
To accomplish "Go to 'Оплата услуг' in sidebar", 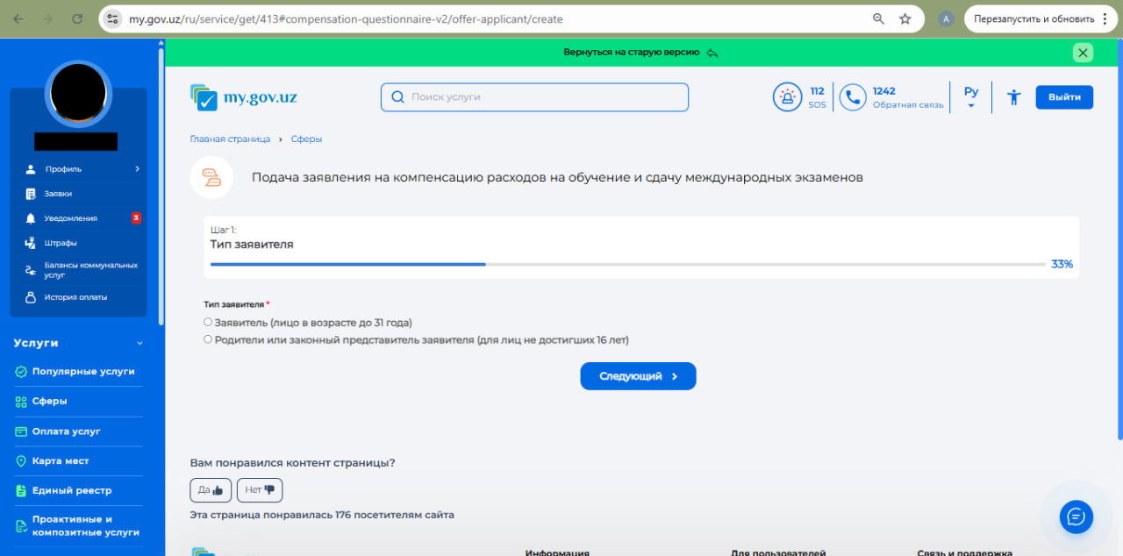I will point(66,431).
